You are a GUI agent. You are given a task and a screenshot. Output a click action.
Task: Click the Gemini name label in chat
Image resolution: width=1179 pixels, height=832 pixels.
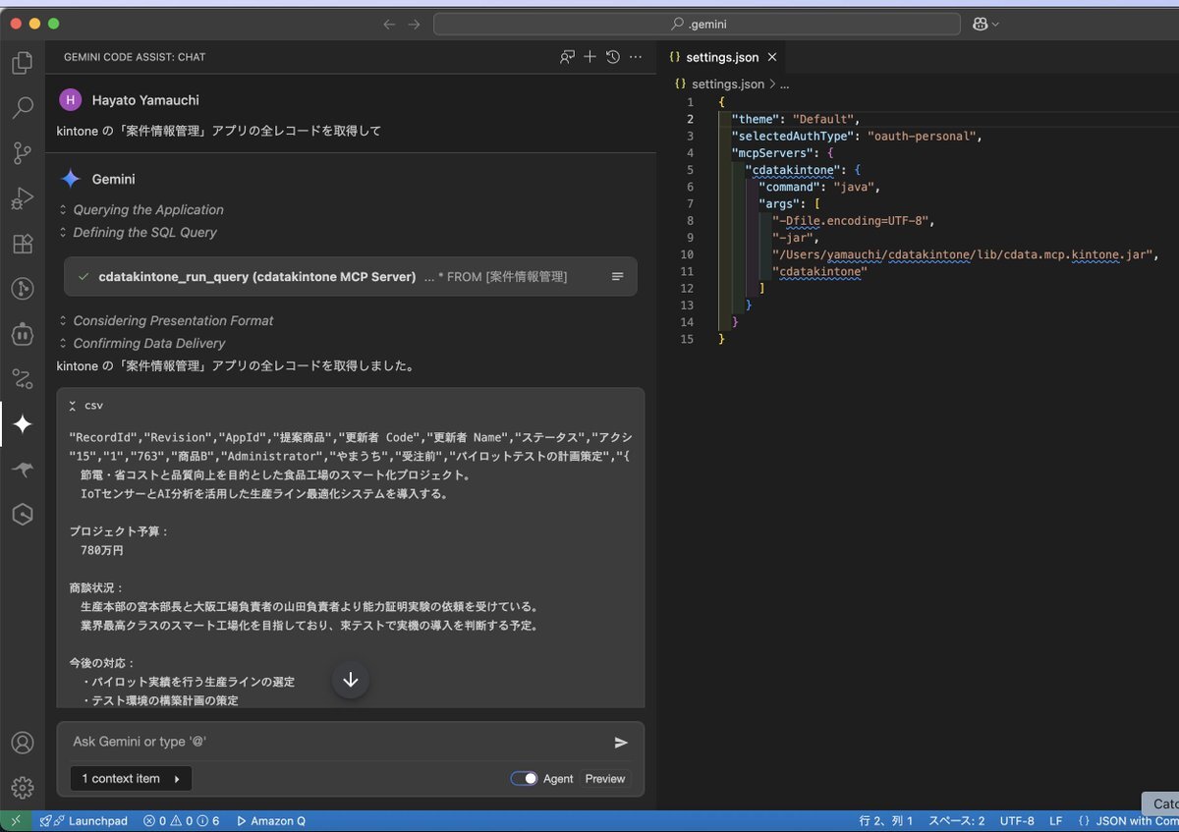114,179
